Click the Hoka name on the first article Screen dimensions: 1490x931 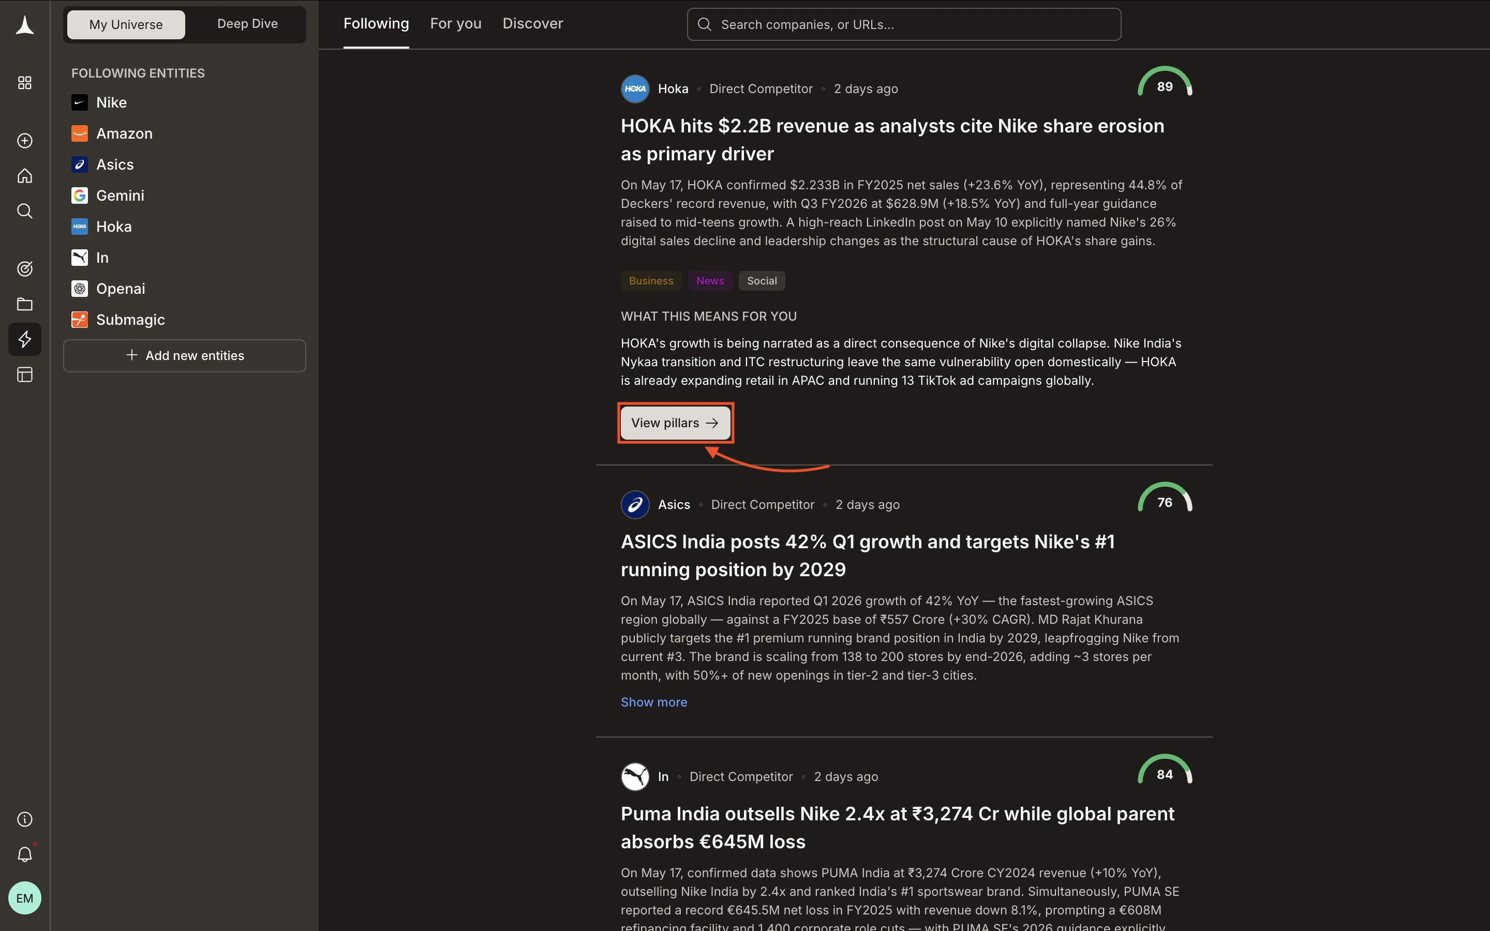673,88
